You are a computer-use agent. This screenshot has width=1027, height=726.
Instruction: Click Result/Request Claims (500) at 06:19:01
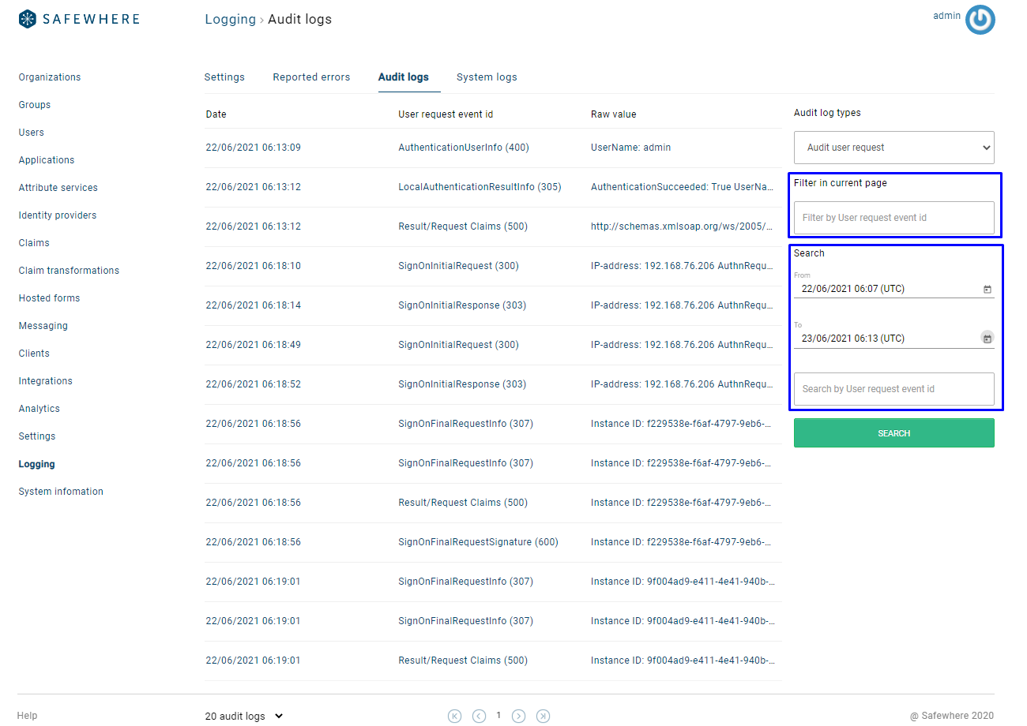pos(463,661)
